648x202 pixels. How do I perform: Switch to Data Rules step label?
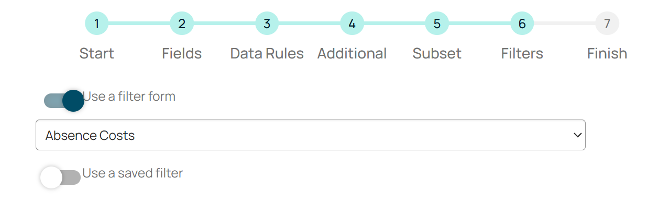click(267, 53)
